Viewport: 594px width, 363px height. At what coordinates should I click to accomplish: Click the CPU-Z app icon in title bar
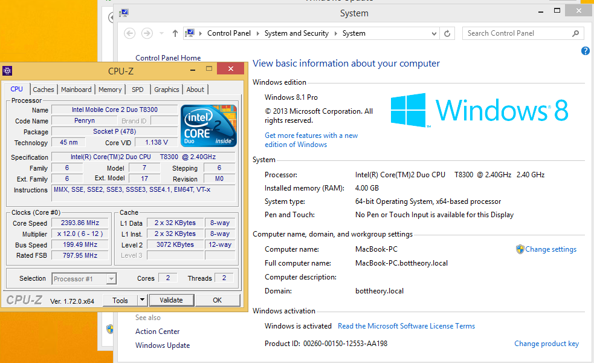(7, 71)
